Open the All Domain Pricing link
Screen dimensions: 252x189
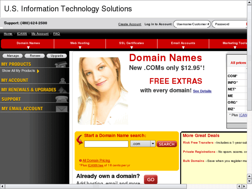[x=96, y=160]
